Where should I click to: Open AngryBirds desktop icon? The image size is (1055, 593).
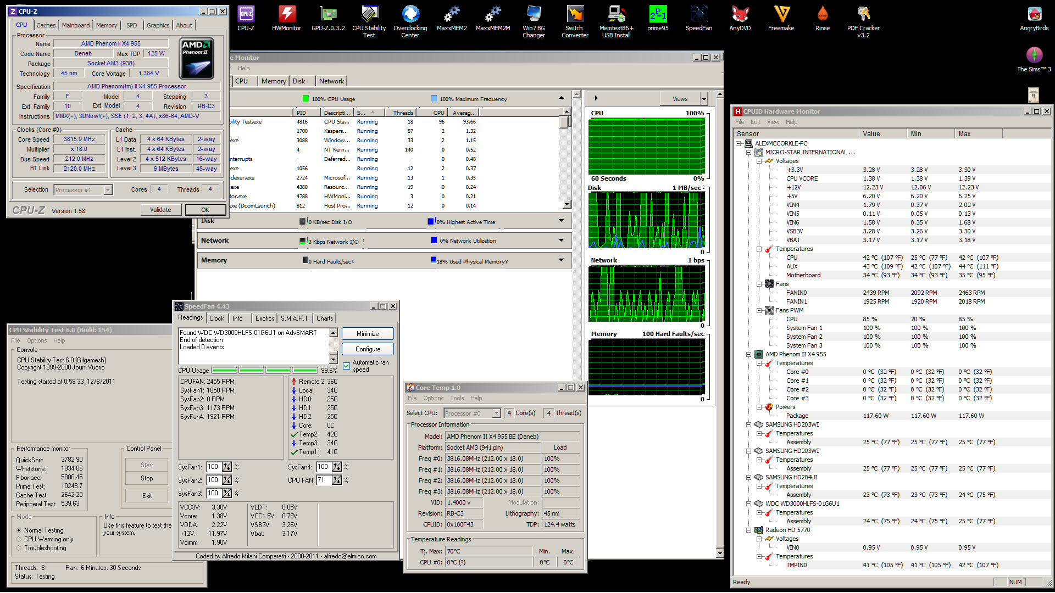1034,18
